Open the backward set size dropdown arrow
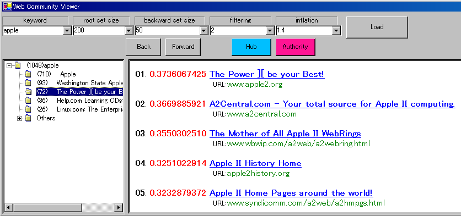This screenshot has height=216, width=461. (x=203, y=30)
